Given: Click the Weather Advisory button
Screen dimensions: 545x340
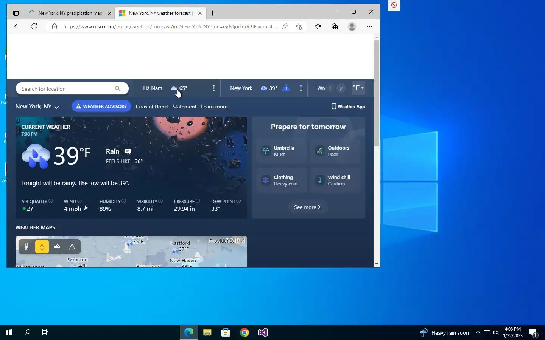Looking at the screenshot, I should [101, 107].
